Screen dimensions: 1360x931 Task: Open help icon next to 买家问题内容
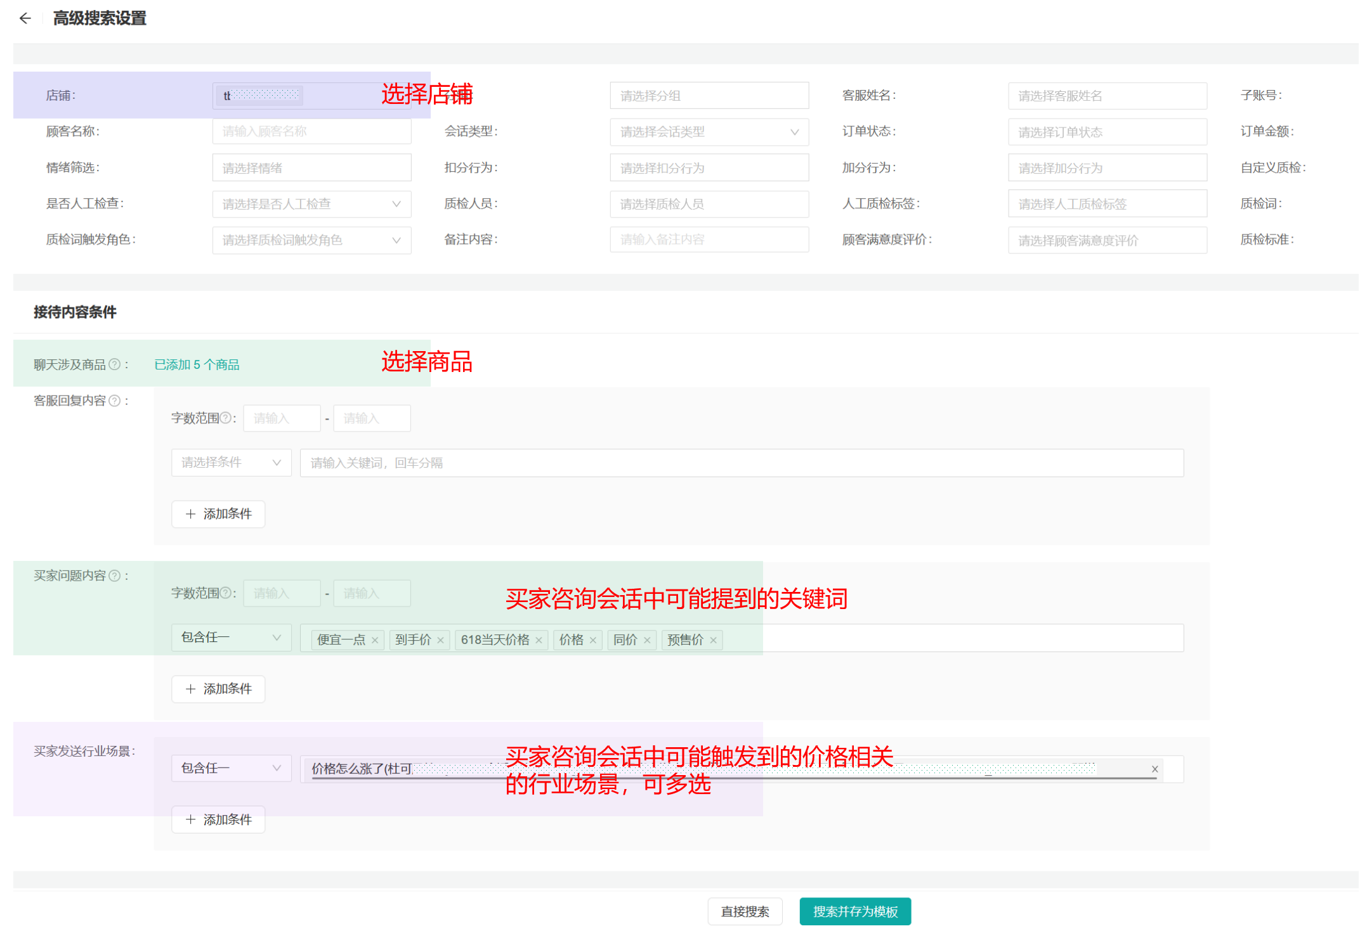[x=114, y=575]
